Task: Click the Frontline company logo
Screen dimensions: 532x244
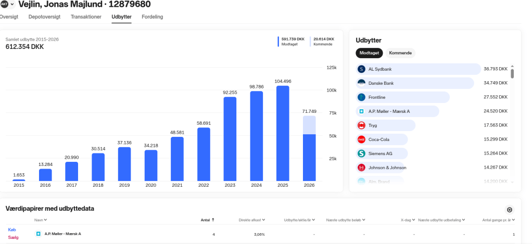Action: 361,97
